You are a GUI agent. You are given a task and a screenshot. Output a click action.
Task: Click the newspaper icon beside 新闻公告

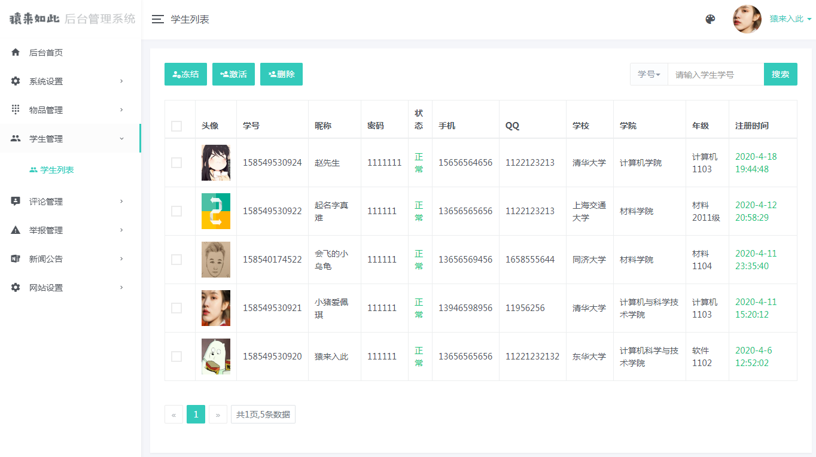(16, 259)
